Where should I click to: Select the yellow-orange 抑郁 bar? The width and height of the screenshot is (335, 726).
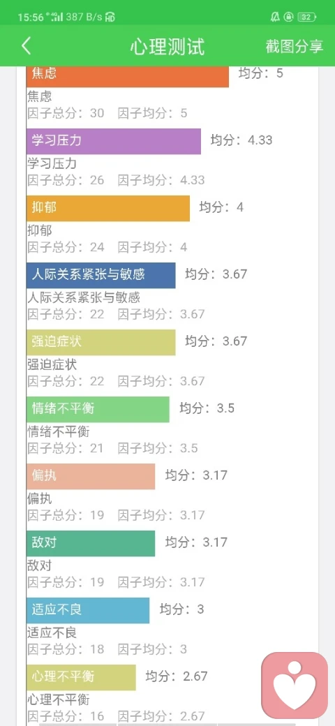[108, 208]
